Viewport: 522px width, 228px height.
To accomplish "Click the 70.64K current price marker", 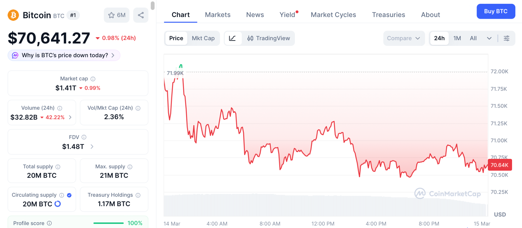I will tap(499, 165).
